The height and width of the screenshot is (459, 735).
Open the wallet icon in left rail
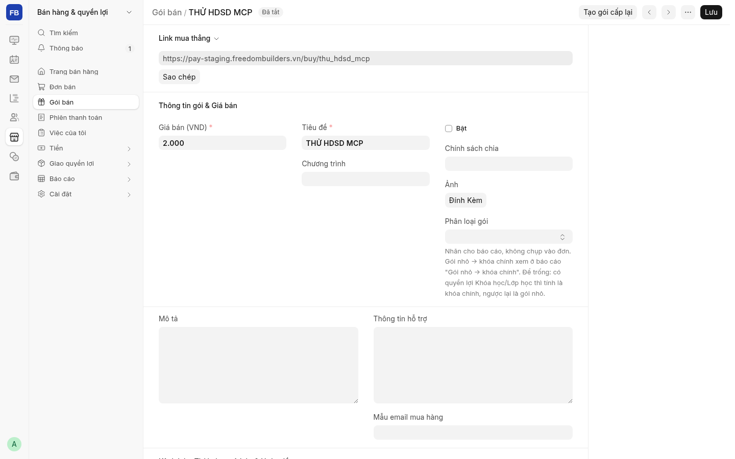click(14, 176)
